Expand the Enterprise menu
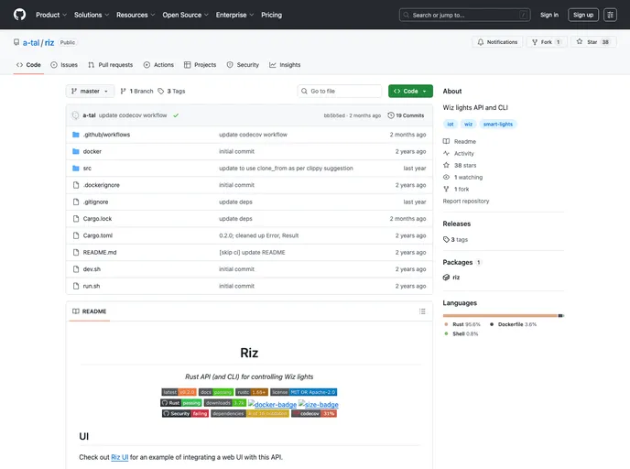This screenshot has width=630, height=469. pyautogui.click(x=234, y=15)
